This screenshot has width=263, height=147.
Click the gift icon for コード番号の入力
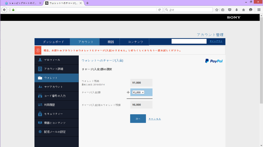click(40, 96)
